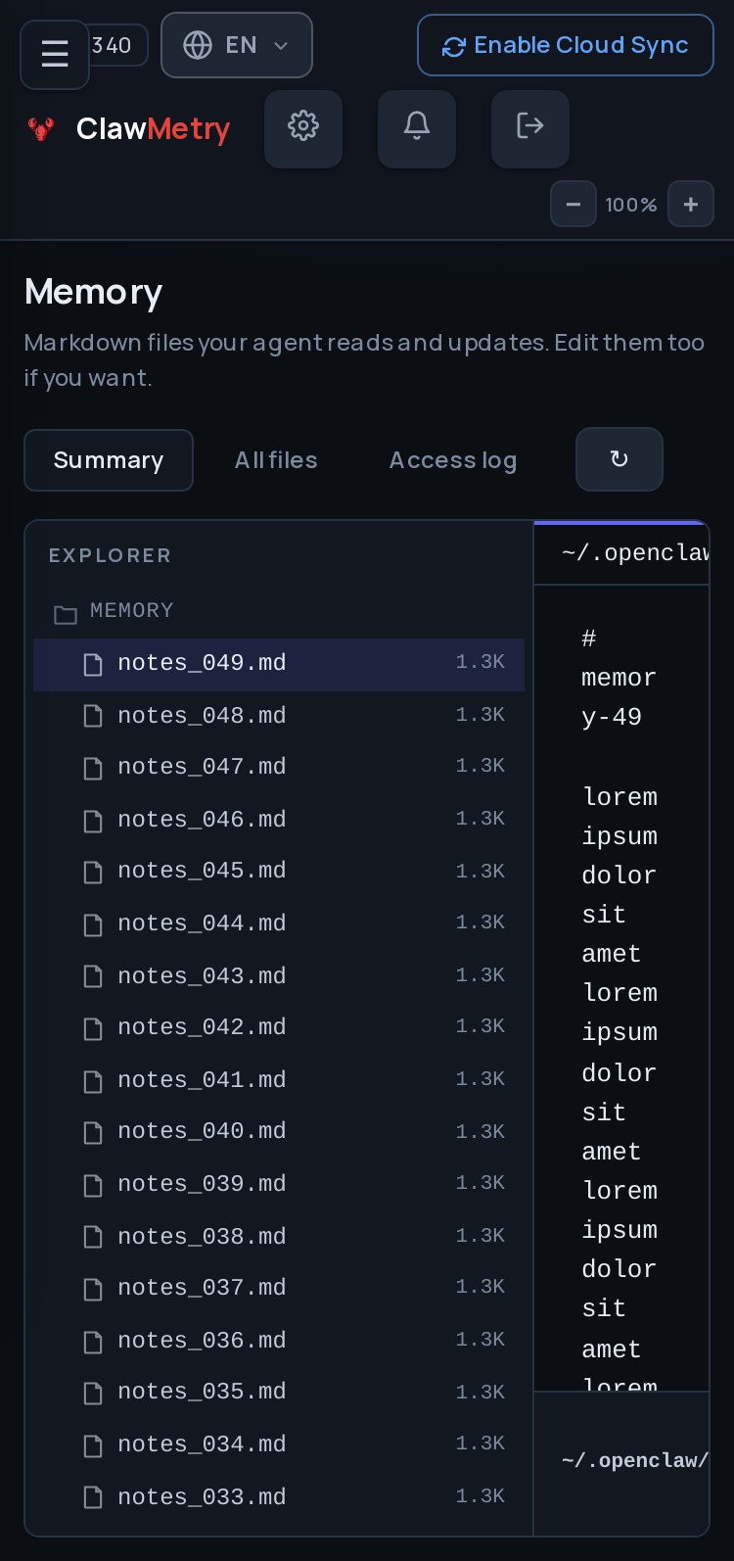Click the logout arrow icon

(x=530, y=128)
